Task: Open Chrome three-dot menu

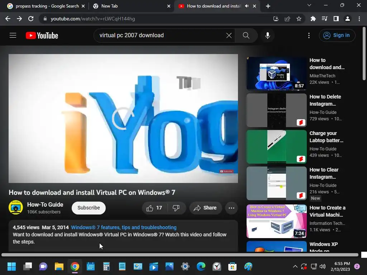Action: click(x=359, y=19)
